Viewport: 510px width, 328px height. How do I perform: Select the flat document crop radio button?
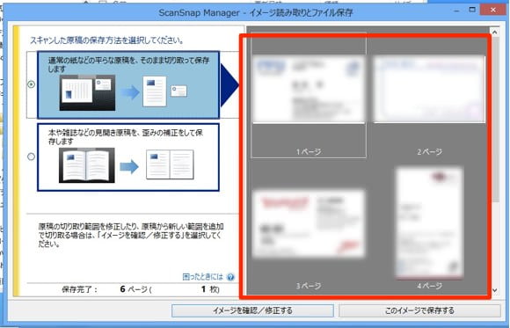32,84
